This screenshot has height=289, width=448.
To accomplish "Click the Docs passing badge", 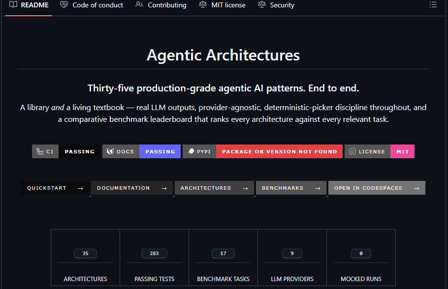I will pos(141,151).
